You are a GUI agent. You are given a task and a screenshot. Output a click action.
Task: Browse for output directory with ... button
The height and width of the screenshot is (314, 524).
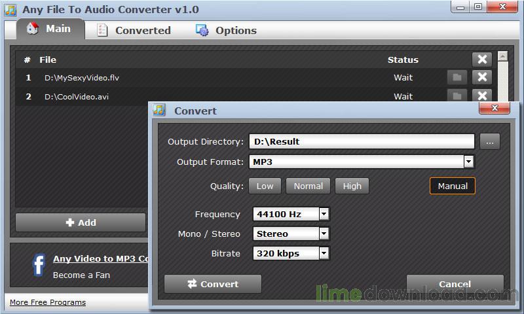pyautogui.click(x=490, y=141)
